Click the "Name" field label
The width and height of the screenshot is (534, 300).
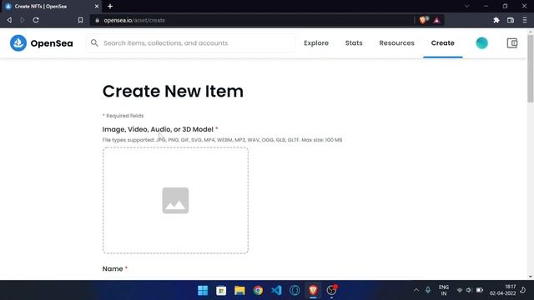(113, 268)
